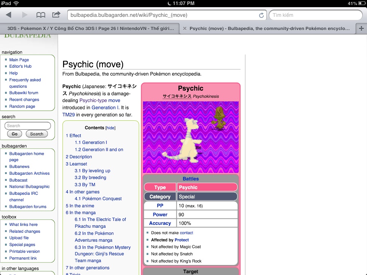The height and width of the screenshot is (275, 367).
Task: Jump to 3.1 By leveling up
Action: pyautogui.click(x=92, y=171)
